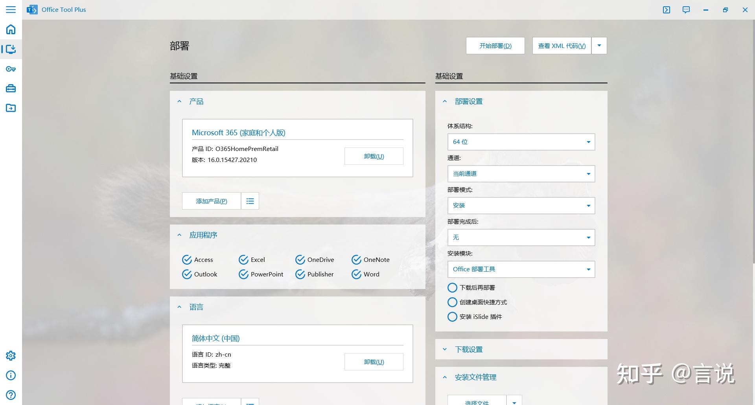Open the 通道 当前通道 dropdown
755x405 pixels.
point(521,174)
